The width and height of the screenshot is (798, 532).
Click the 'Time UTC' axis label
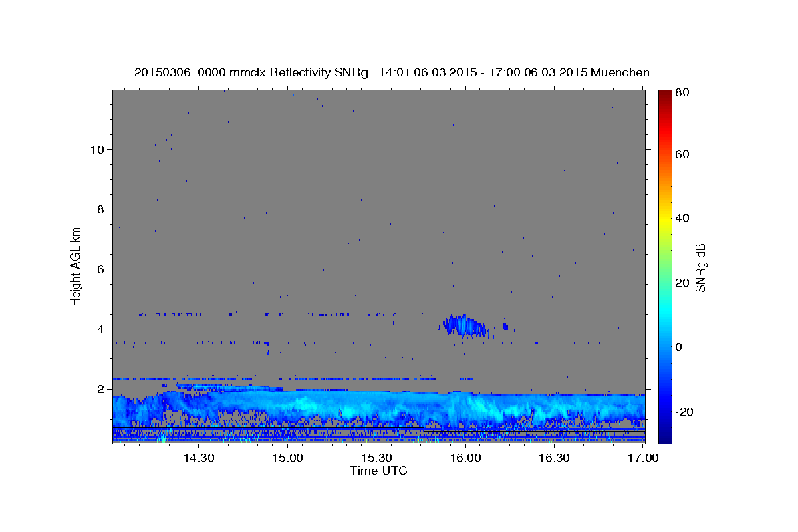pyautogui.click(x=378, y=471)
